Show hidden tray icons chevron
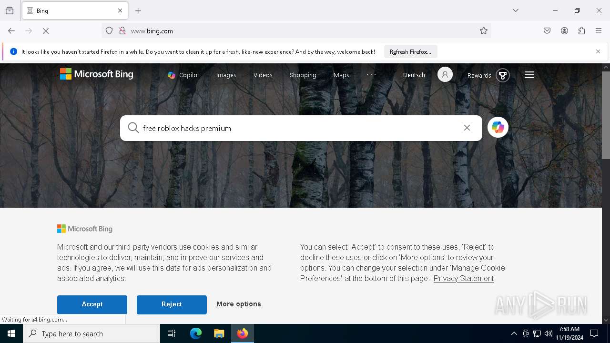Image resolution: width=610 pixels, height=343 pixels. click(x=514, y=333)
